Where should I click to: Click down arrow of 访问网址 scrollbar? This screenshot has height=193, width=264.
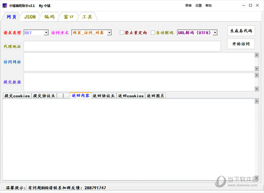click(257, 69)
